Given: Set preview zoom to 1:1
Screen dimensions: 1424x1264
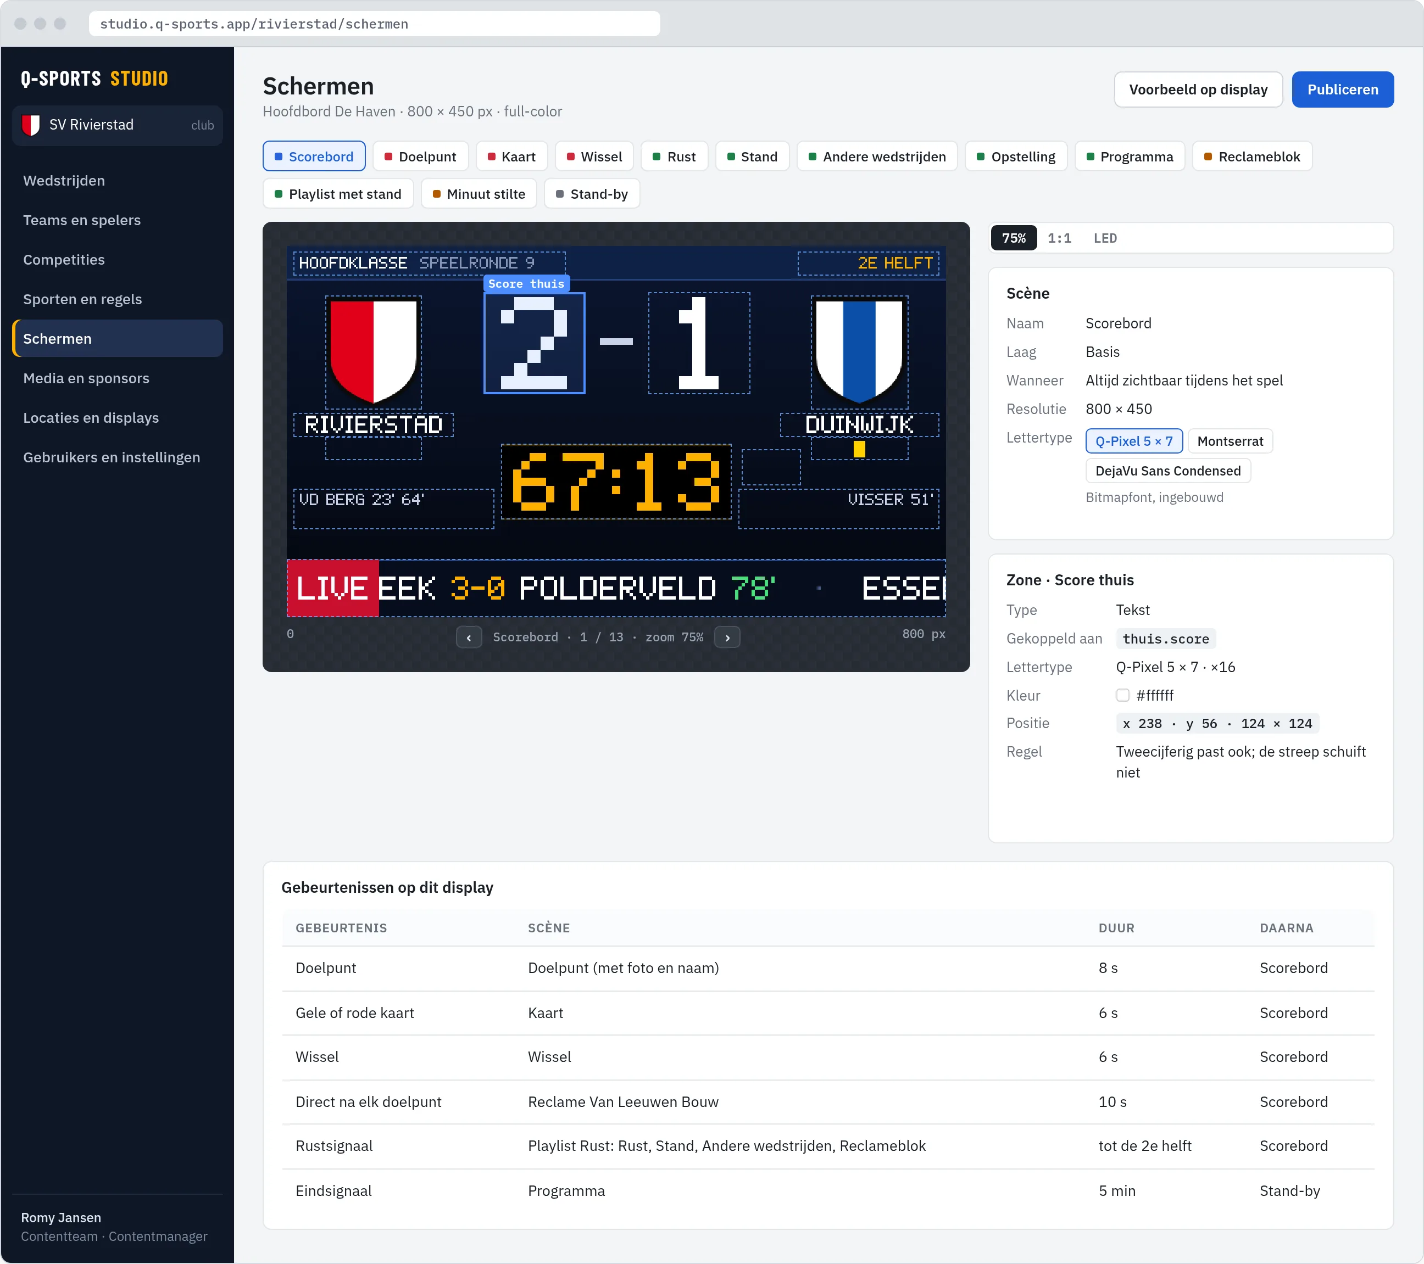Looking at the screenshot, I should pyautogui.click(x=1060, y=238).
